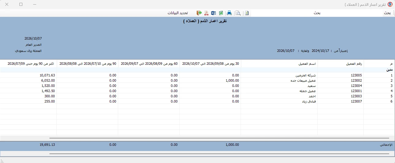Click the 300.00 amount cell
Viewport: 395px width, 163px height.
[50, 96]
